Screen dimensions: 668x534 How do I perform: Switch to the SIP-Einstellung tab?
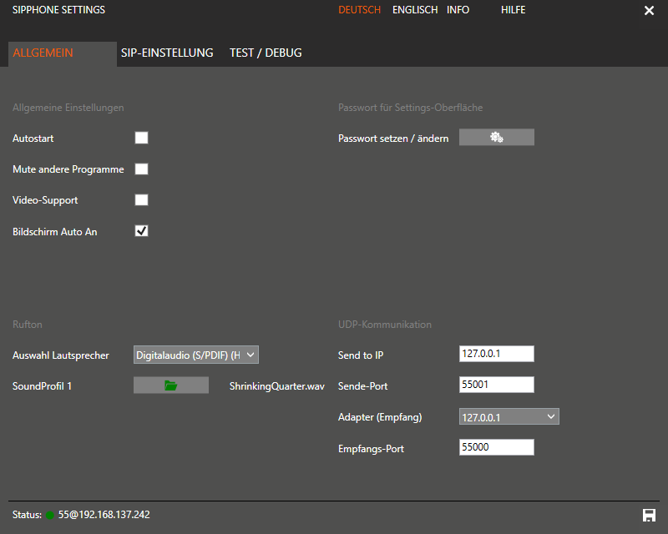point(167,53)
